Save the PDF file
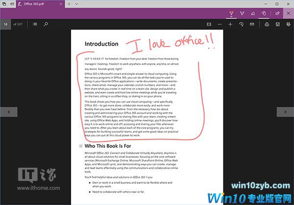The height and width of the screenshot is (205, 294). point(278,24)
